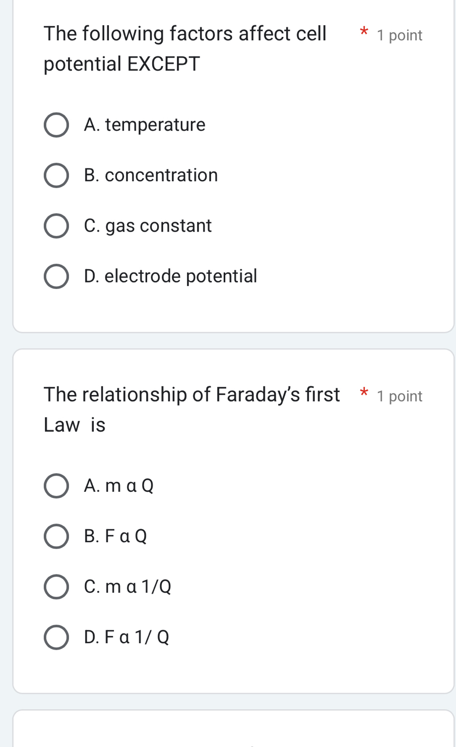
Task: Click the temperature option label
Action: (x=145, y=125)
